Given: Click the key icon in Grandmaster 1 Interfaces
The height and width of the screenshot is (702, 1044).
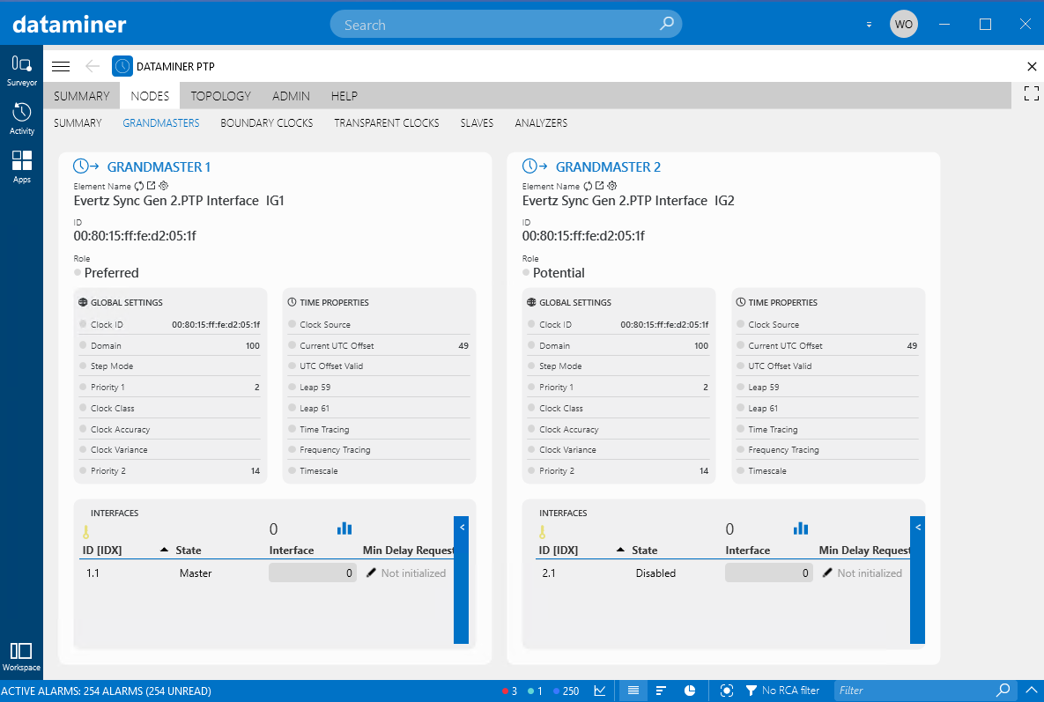Looking at the screenshot, I should point(85,532).
